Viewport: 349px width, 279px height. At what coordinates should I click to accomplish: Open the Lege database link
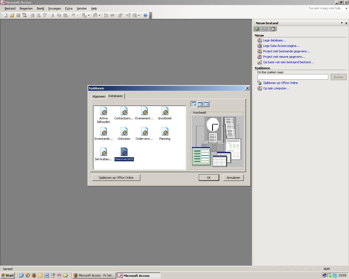pyautogui.click(x=274, y=40)
